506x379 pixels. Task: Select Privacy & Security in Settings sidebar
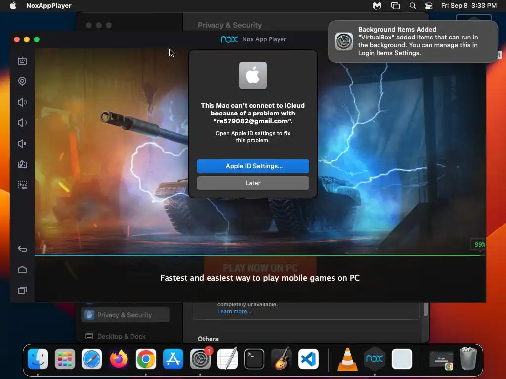click(x=126, y=315)
